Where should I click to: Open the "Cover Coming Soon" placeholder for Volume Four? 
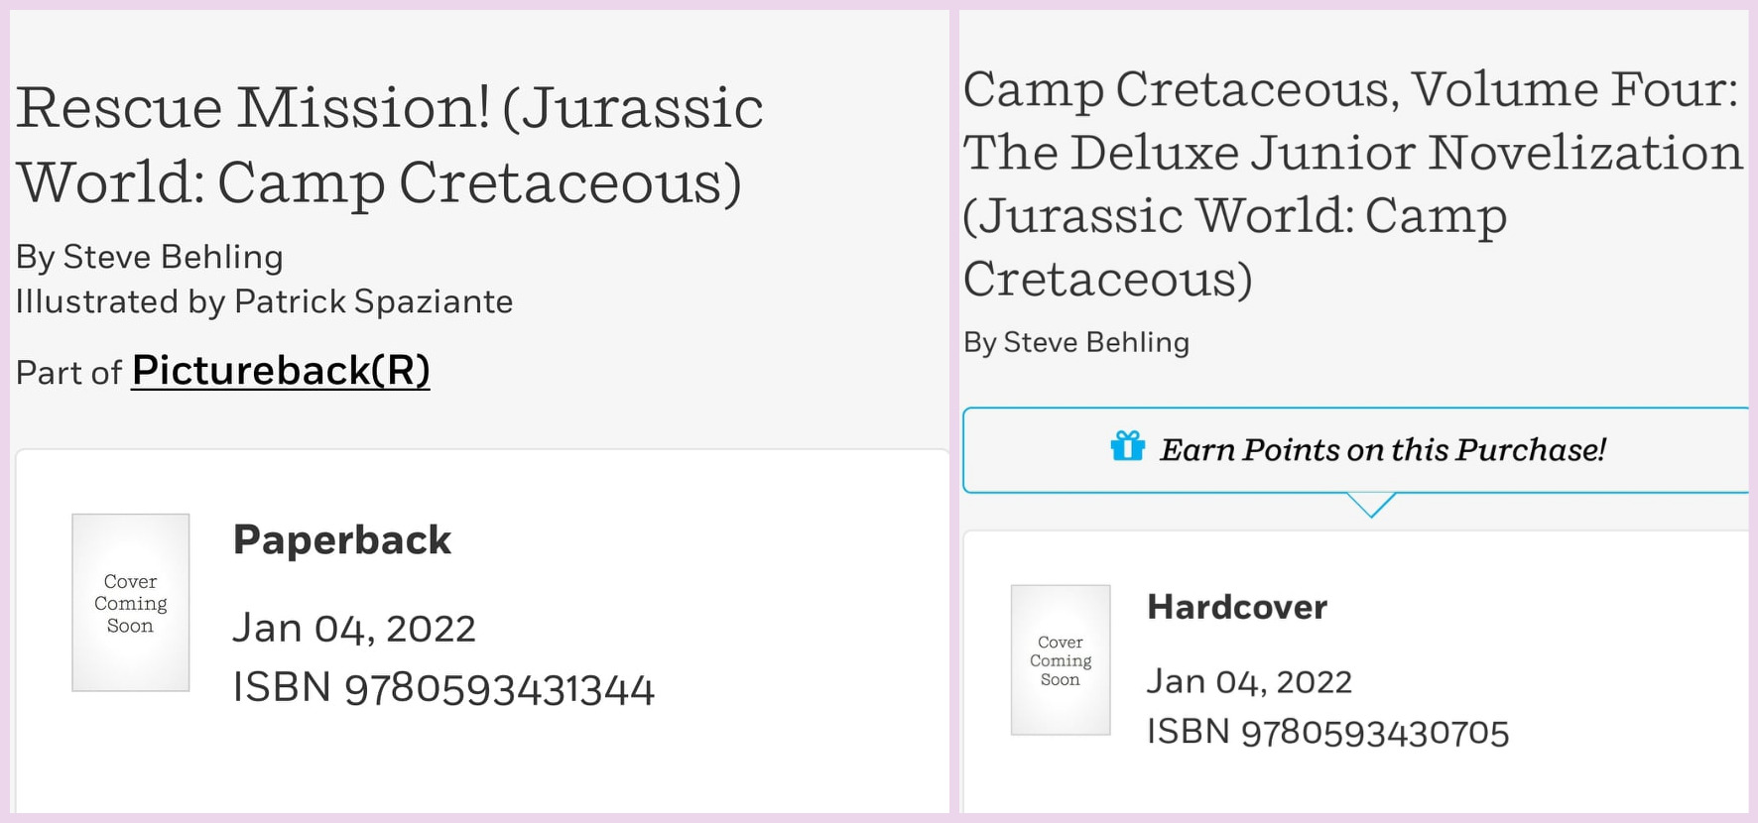[1059, 659]
